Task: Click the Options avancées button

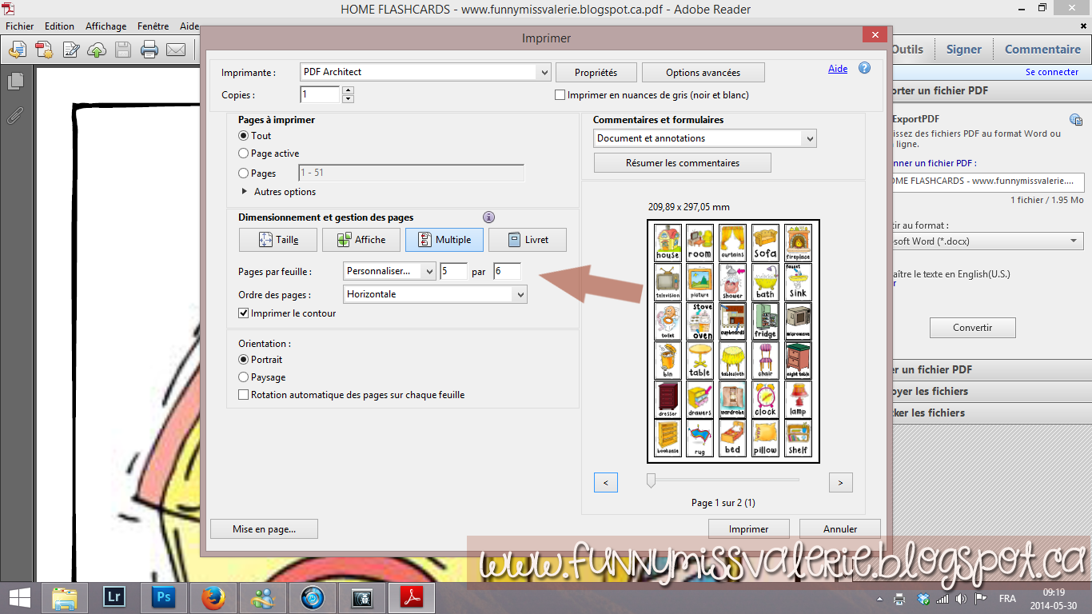Action: (x=703, y=73)
